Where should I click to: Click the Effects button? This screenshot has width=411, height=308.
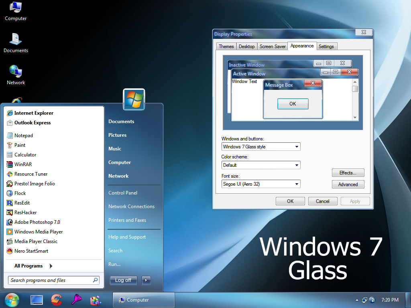click(348, 172)
